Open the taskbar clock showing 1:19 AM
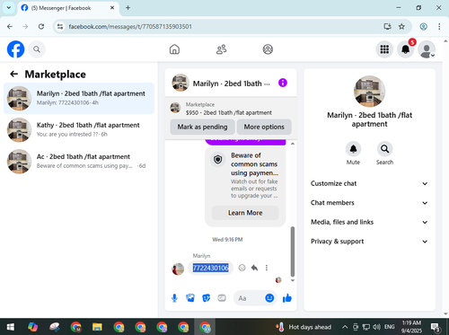The image size is (449, 335). 411,327
